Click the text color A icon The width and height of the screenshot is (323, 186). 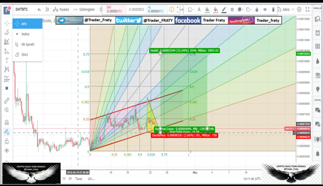coord(199,9)
